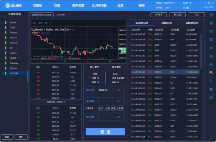The width and height of the screenshot is (216, 142).
Task: Click the sell price input field 8800.33
Action: (106, 90)
